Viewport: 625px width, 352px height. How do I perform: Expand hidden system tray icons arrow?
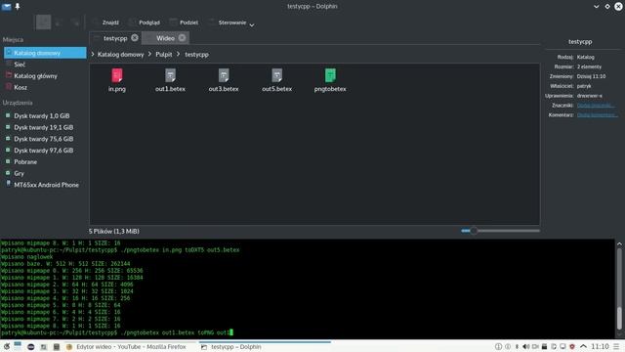click(x=583, y=347)
